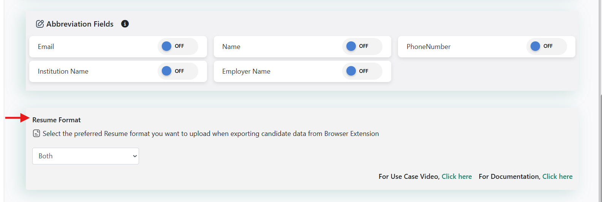Open the Resume Format dropdown showing Both
Image resolution: width=602 pixels, height=202 pixels.
85,156
